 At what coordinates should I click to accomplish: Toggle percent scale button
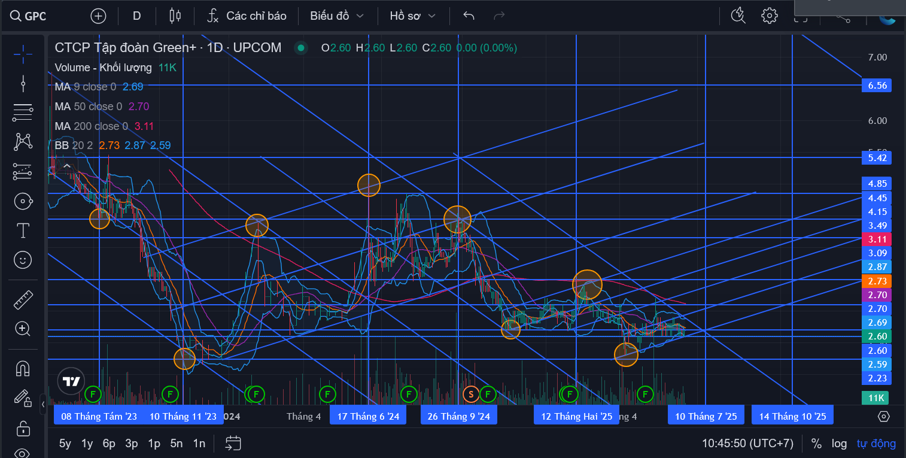tap(816, 443)
